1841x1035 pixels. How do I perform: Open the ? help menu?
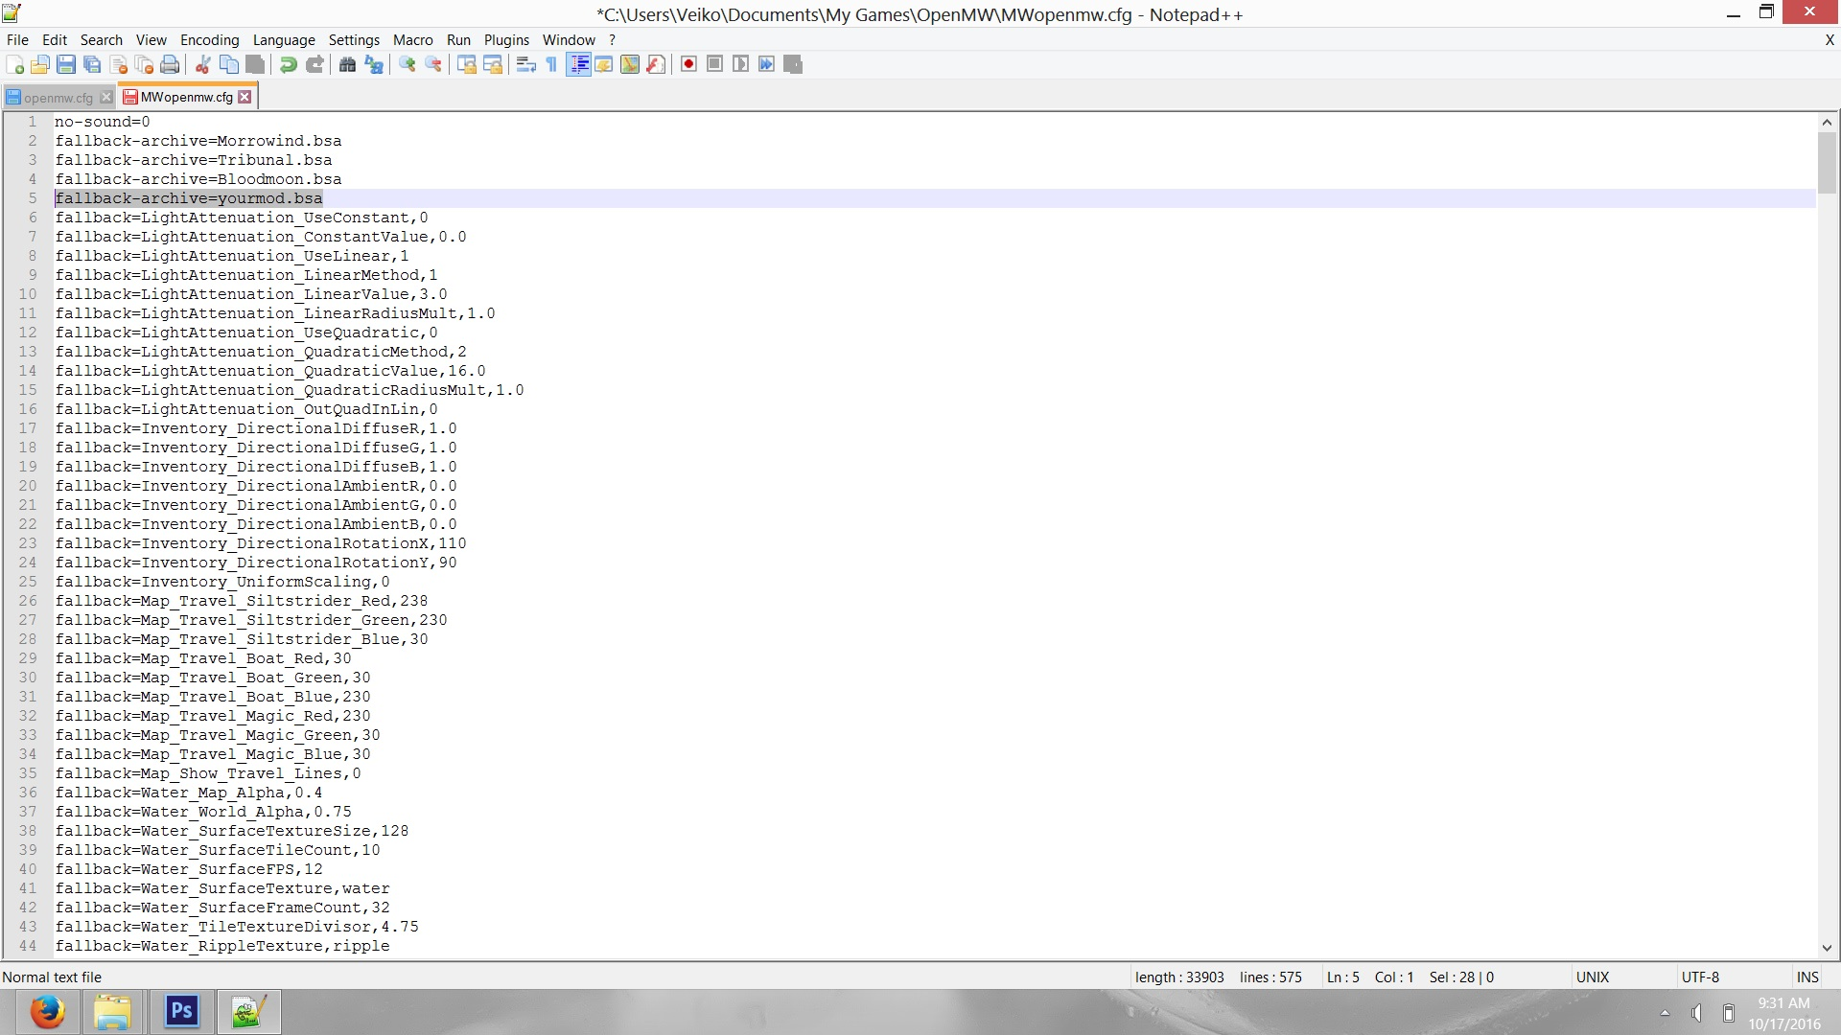click(x=612, y=39)
